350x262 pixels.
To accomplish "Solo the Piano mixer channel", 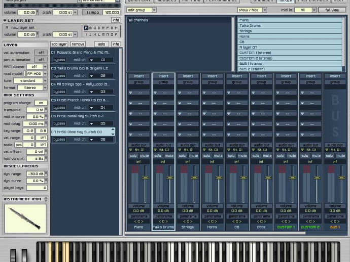I will (x=133, y=156).
